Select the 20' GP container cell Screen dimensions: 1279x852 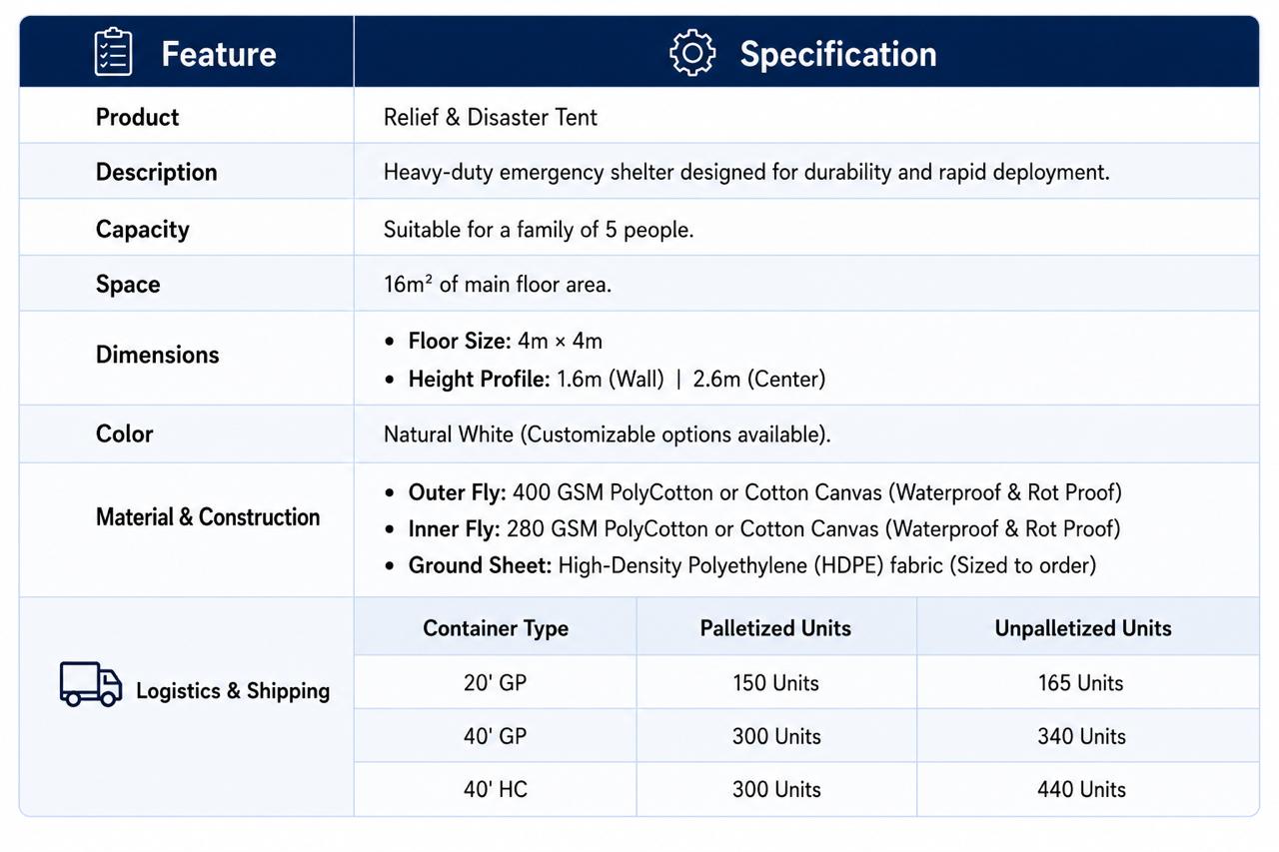pyautogui.click(x=496, y=683)
